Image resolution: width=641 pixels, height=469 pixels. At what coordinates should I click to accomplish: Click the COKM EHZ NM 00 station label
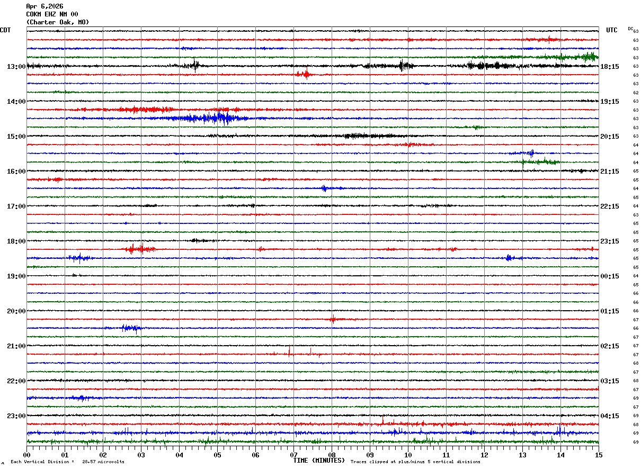click(52, 14)
